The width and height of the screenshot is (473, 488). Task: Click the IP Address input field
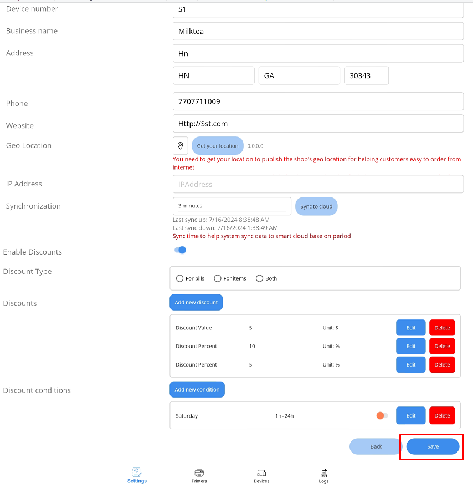[x=318, y=184]
